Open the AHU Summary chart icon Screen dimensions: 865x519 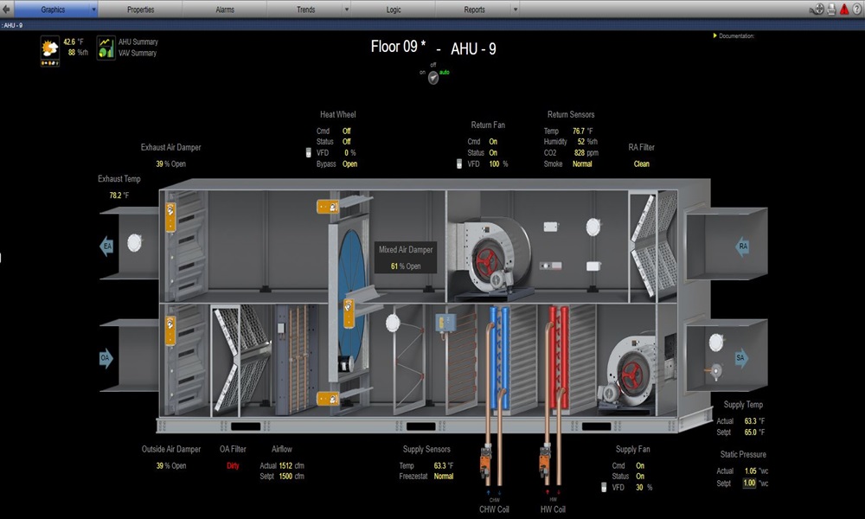pyautogui.click(x=106, y=47)
